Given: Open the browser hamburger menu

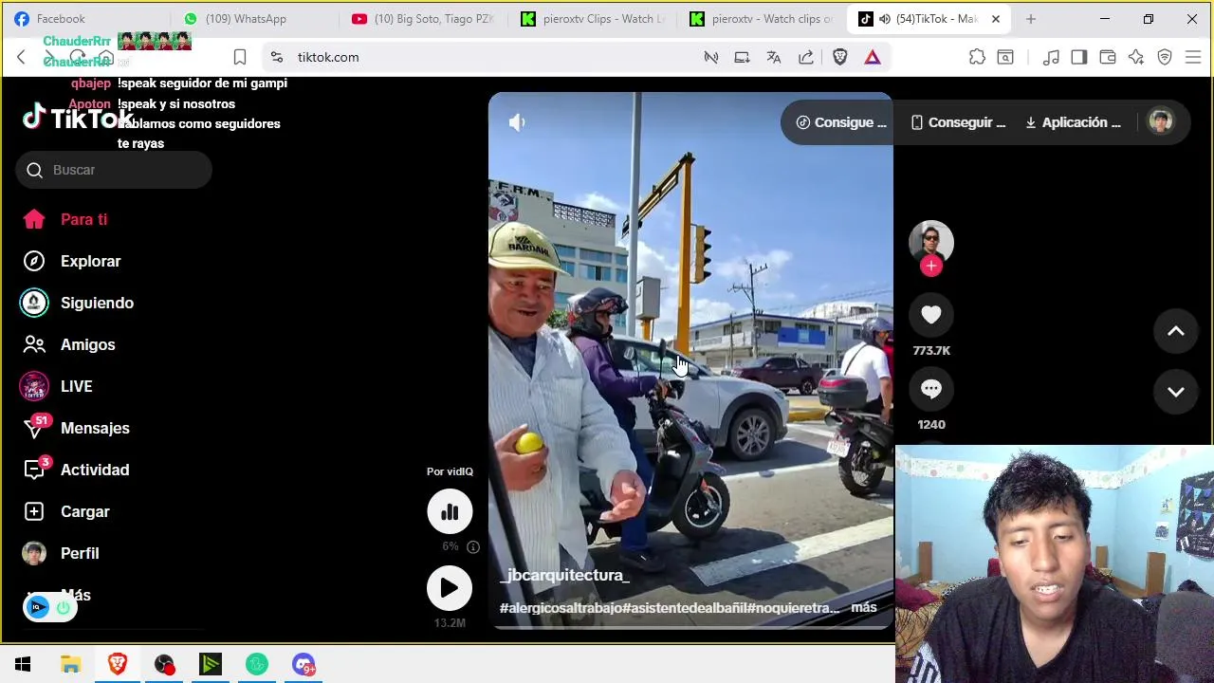Looking at the screenshot, I should pyautogui.click(x=1193, y=57).
